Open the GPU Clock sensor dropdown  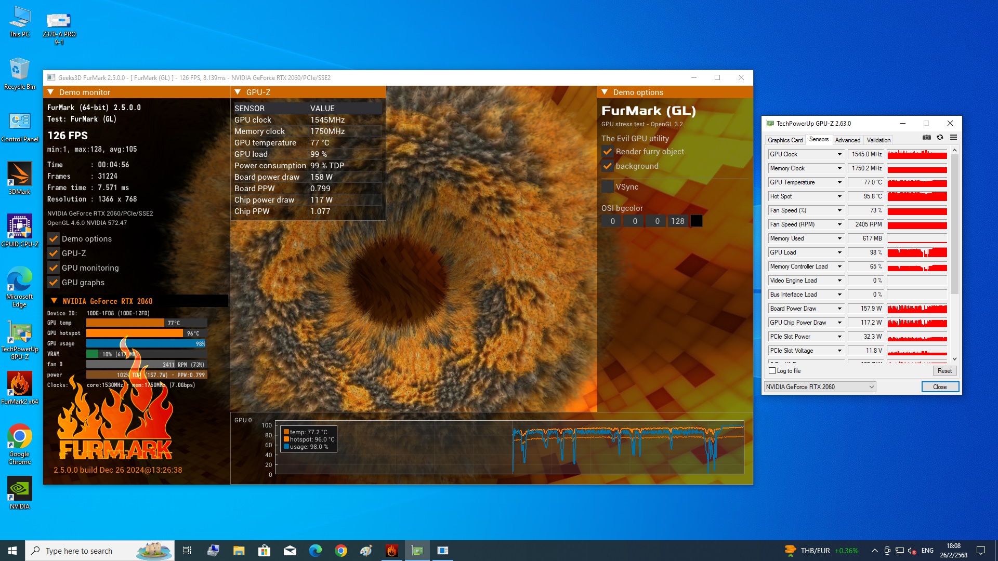point(839,154)
